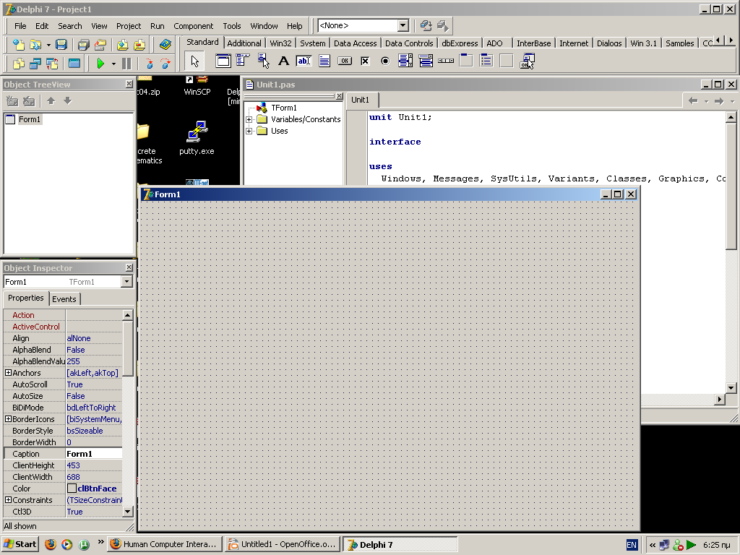Open the Open-file recent files dropdown arrow
The width and height of the screenshot is (740, 555).
point(48,45)
